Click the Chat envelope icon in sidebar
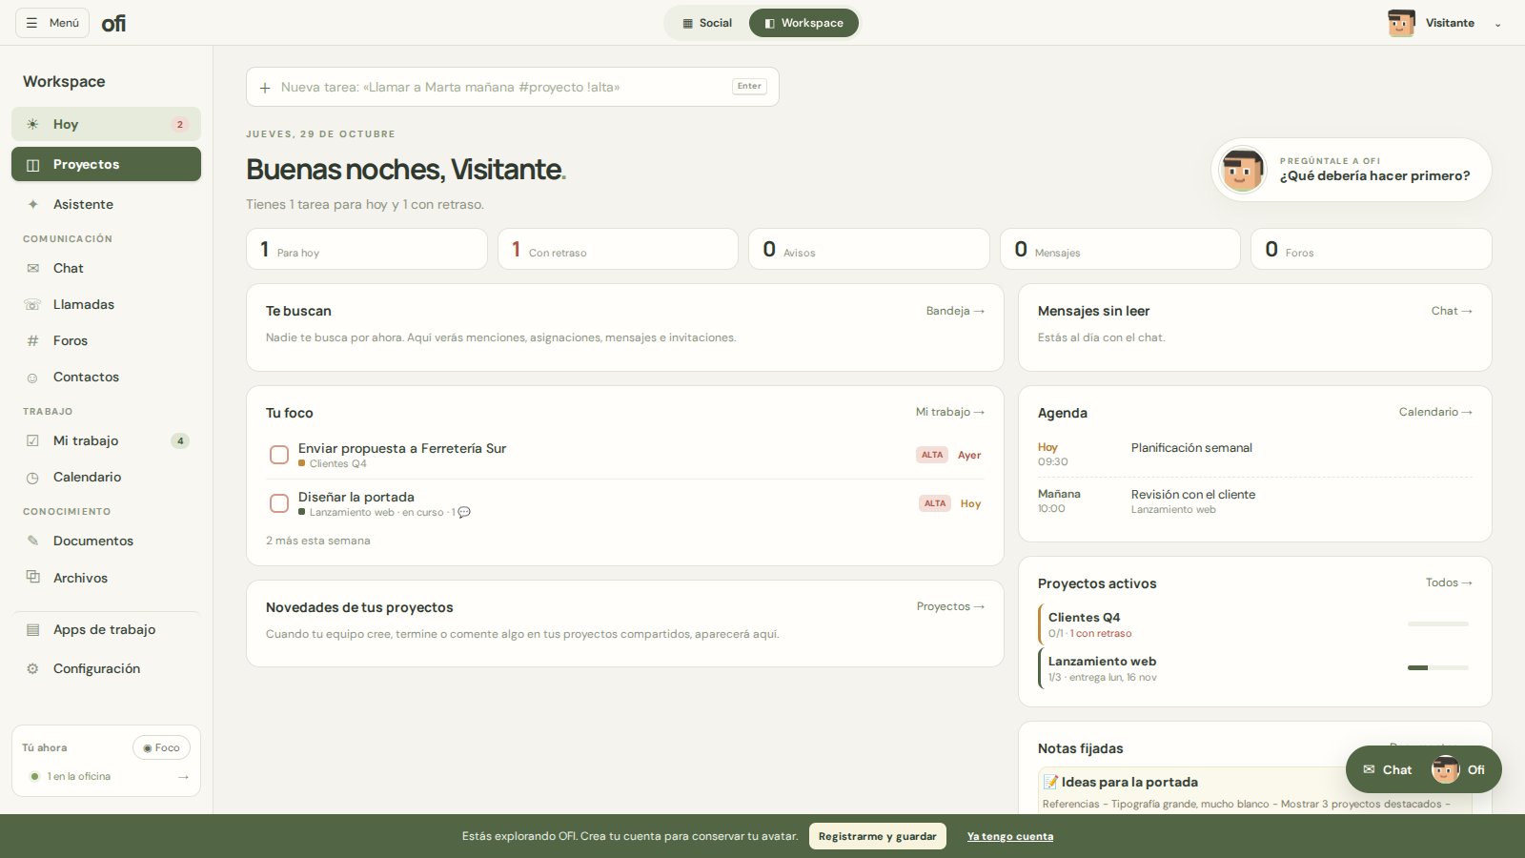Screen dimensions: 1525x858 [x=33, y=268]
